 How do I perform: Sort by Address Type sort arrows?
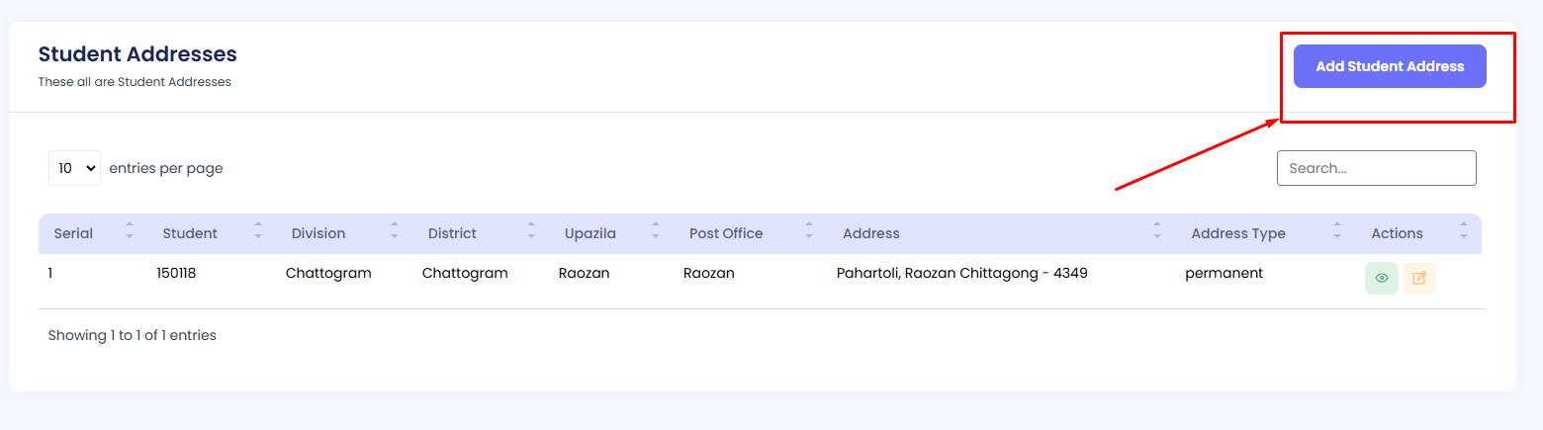coord(1337,230)
